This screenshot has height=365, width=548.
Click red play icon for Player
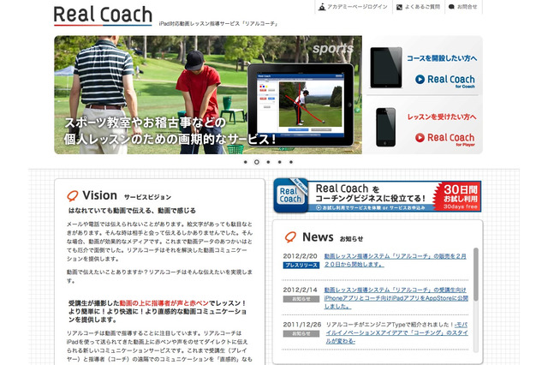420,137
